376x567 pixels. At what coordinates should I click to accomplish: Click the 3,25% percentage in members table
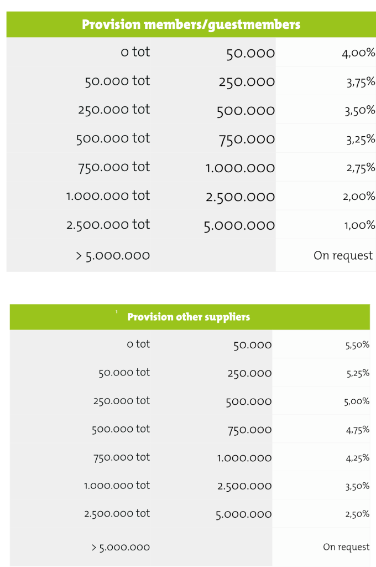(361, 140)
